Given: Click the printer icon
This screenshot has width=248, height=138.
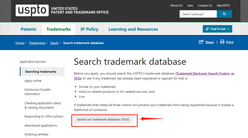Looking at the screenshot, I should (x=222, y=42).
